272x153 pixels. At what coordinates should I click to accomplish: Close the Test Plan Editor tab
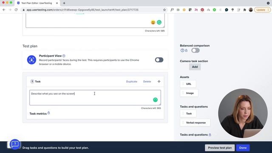click(x=57, y=3)
